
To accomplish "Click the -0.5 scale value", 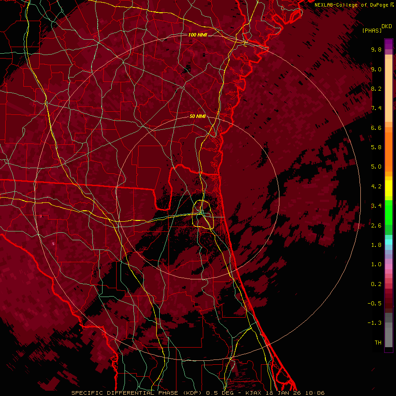I will point(374,304).
